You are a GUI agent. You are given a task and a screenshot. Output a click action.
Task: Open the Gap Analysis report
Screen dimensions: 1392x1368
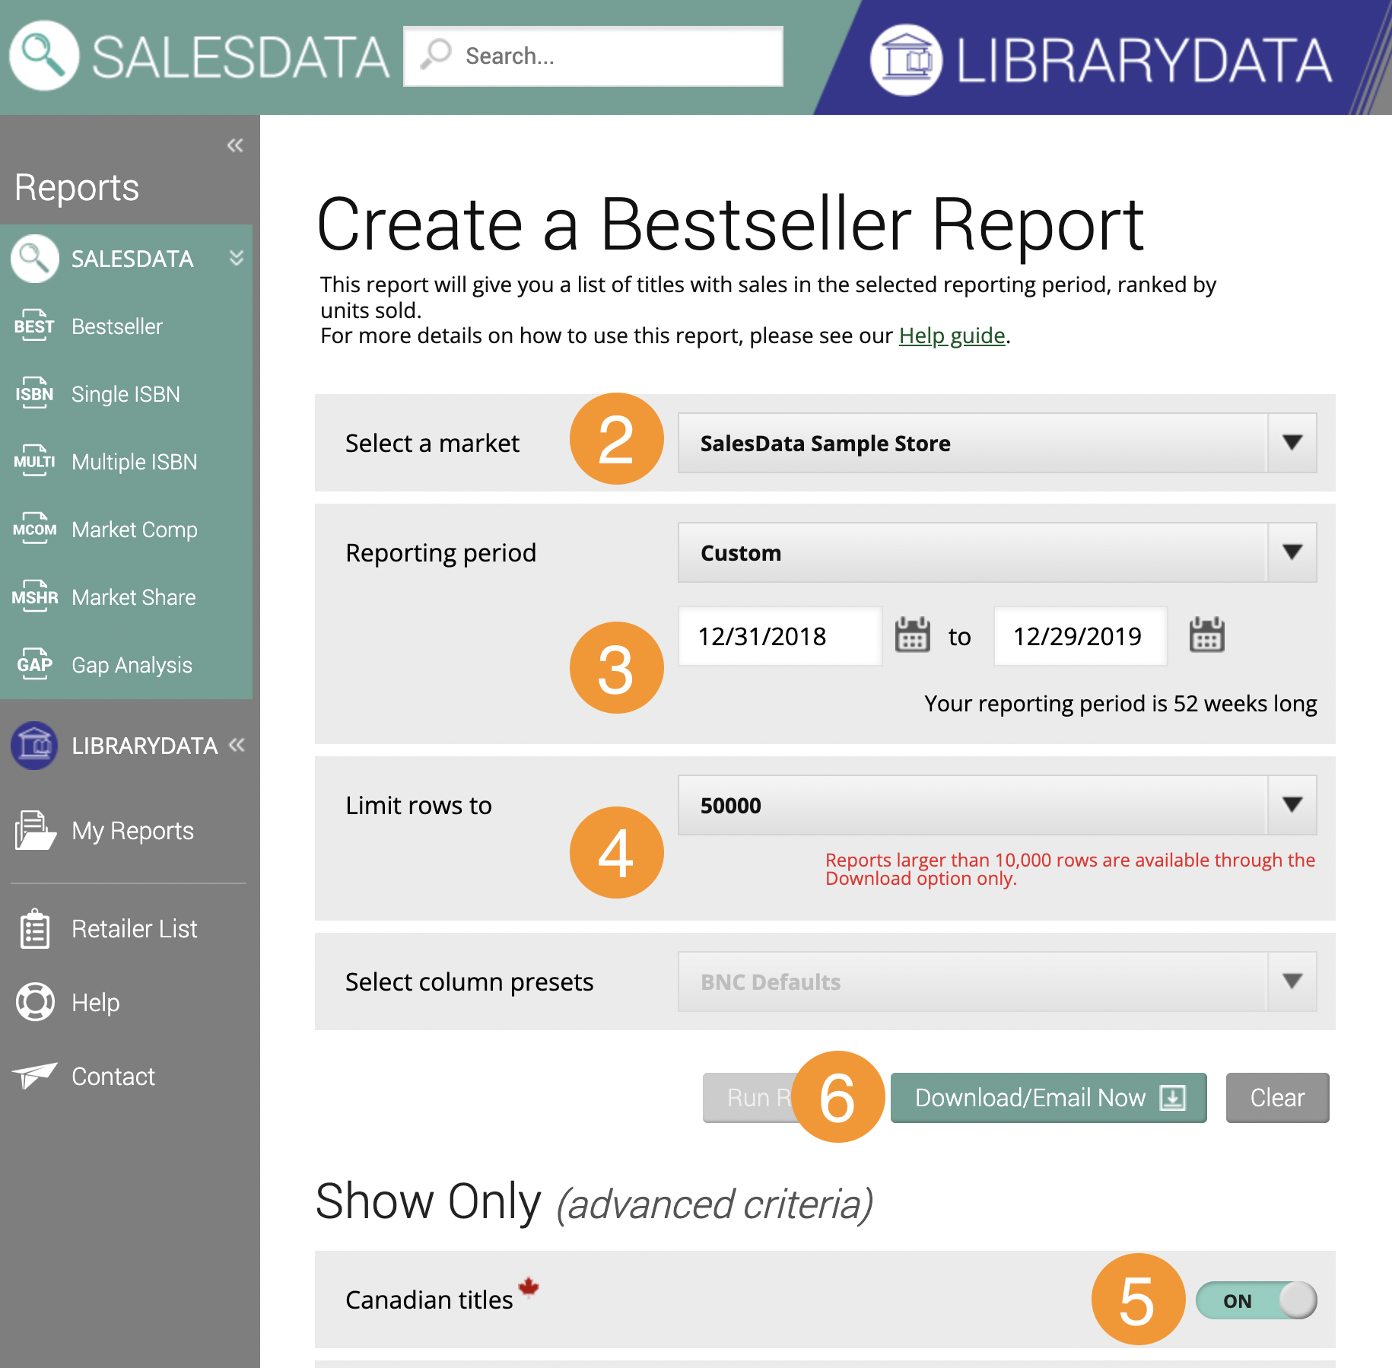pyautogui.click(x=132, y=665)
